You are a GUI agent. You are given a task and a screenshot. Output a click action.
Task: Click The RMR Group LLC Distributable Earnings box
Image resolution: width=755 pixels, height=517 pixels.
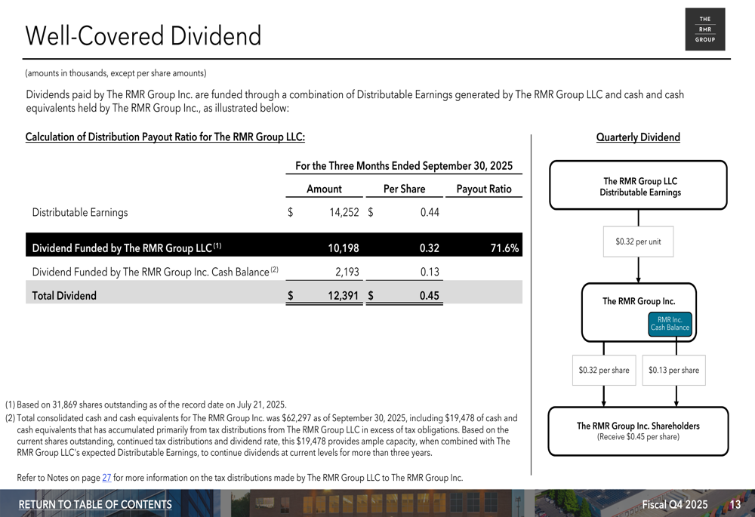638,186
